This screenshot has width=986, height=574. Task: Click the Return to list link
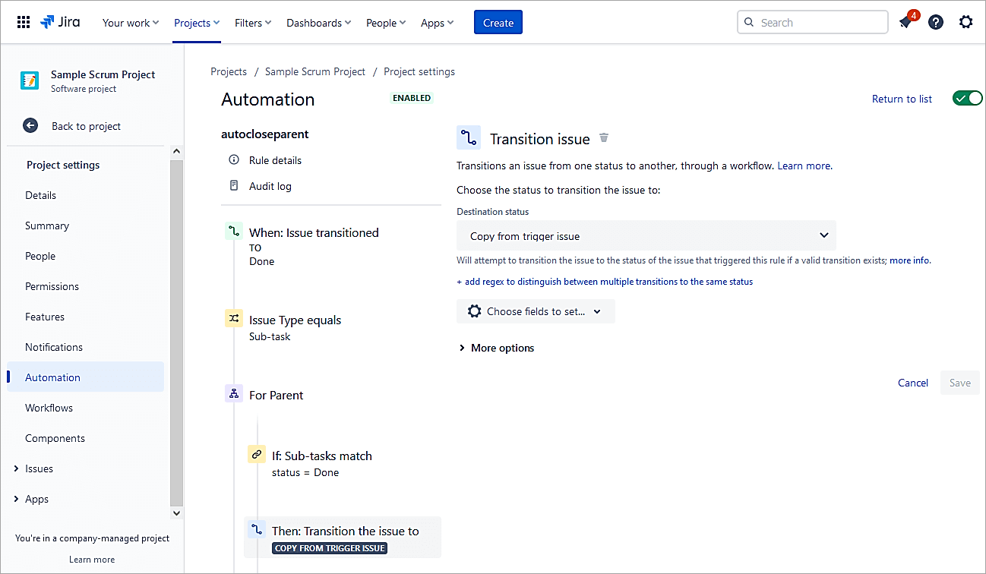pos(902,99)
